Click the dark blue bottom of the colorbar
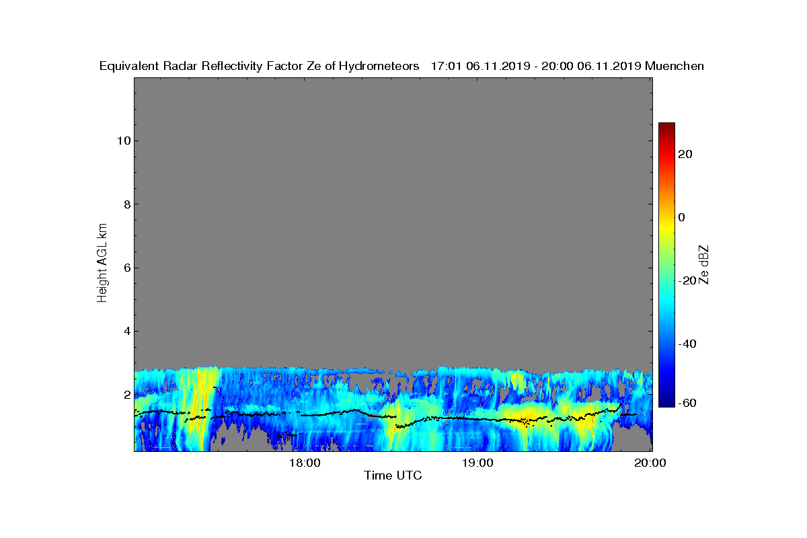Screen dimensions: 807x538 tap(666, 401)
